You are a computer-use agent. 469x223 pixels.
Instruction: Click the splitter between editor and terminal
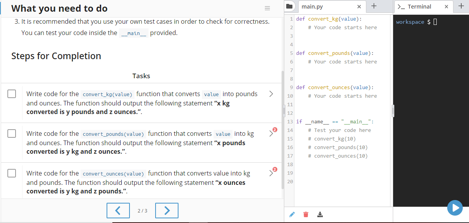point(393,111)
